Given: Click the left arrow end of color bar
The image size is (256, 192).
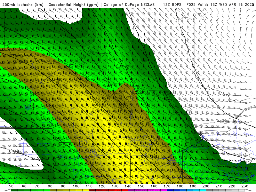Looking at the screenshot, I should pos(8,190).
